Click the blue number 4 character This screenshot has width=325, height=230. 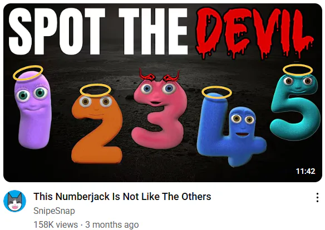point(230,131)
